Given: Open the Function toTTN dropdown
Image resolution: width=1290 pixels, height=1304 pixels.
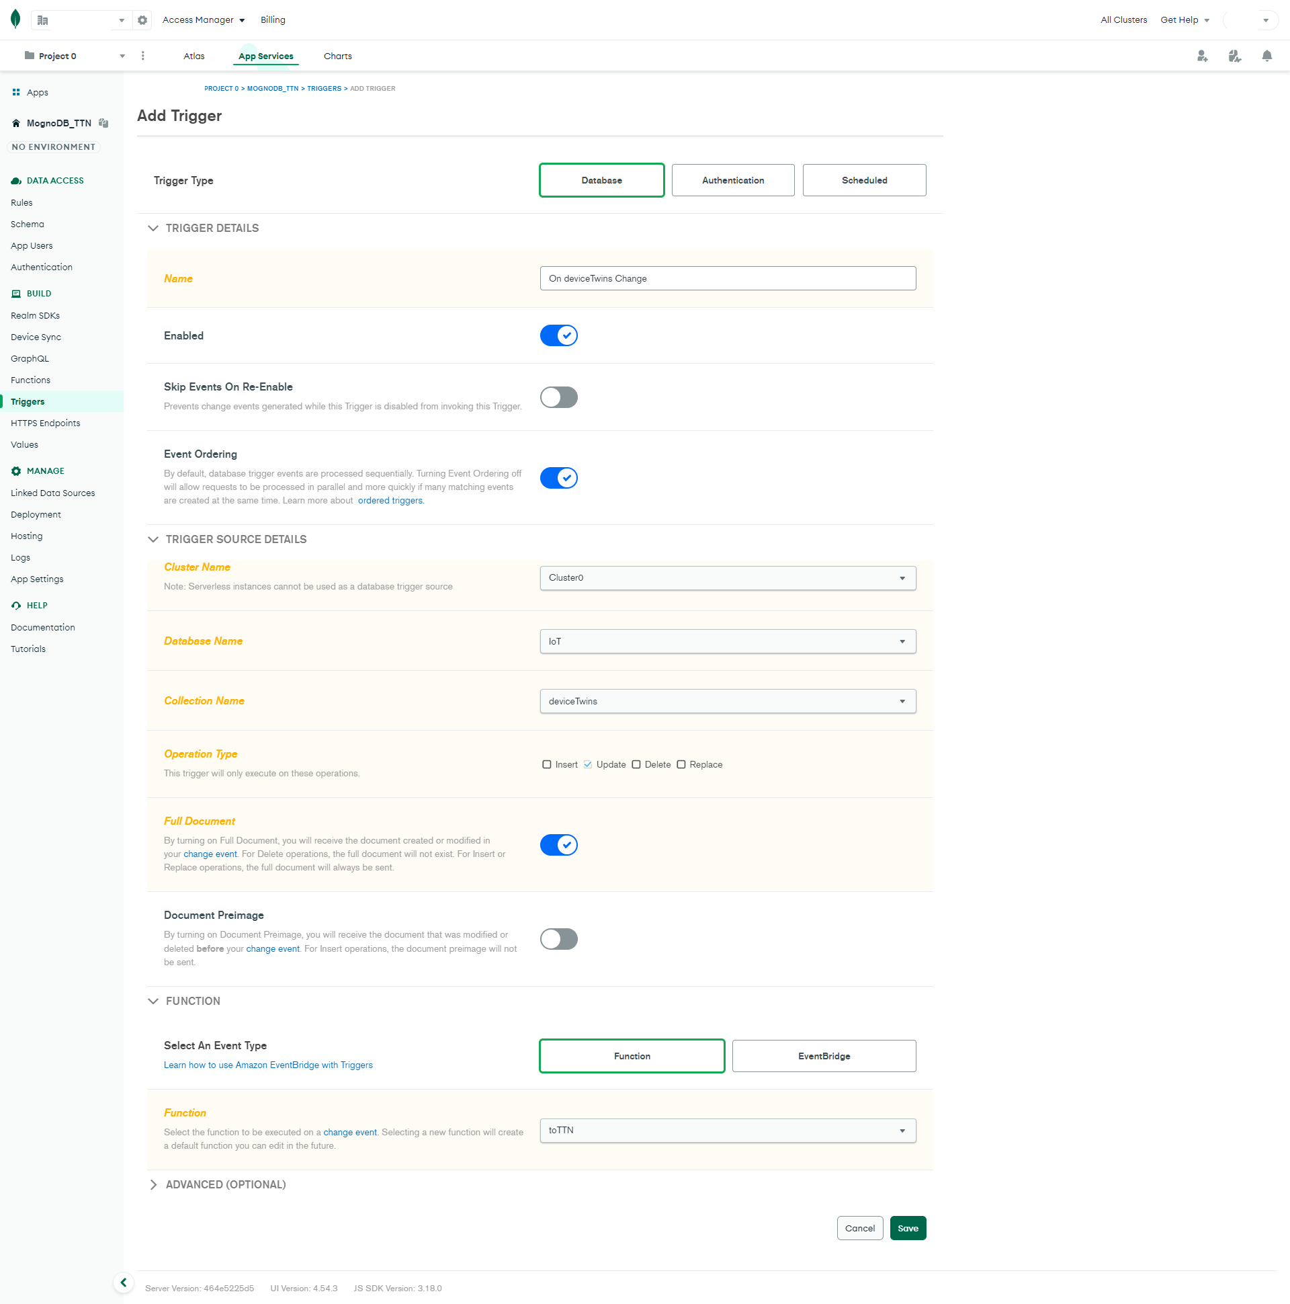Looking at the screenshot, I should point(728,1131).
